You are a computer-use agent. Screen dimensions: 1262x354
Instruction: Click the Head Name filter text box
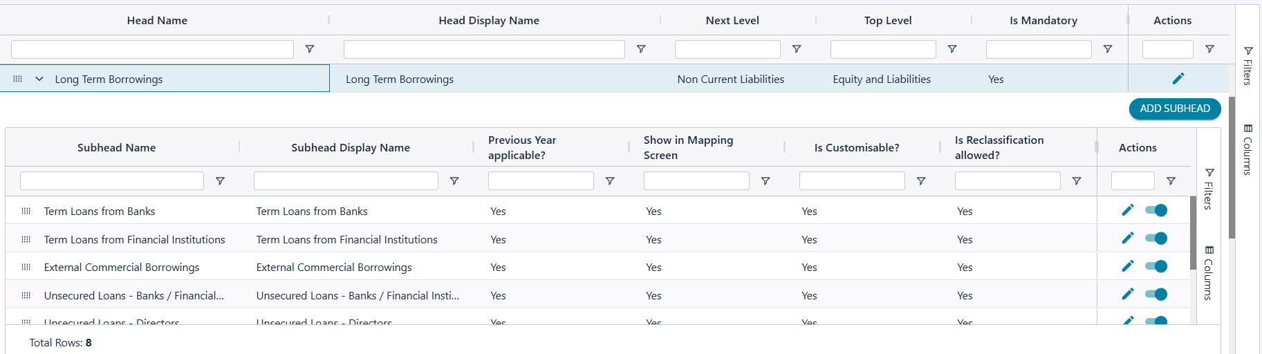(x=152, y=49)
